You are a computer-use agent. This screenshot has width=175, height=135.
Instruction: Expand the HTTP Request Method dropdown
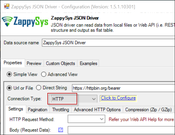click(x=86, y=119)
